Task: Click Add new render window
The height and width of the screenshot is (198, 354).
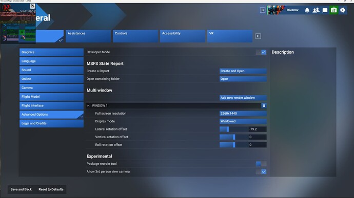Action: pyautogui.click(x=243, y=98)
